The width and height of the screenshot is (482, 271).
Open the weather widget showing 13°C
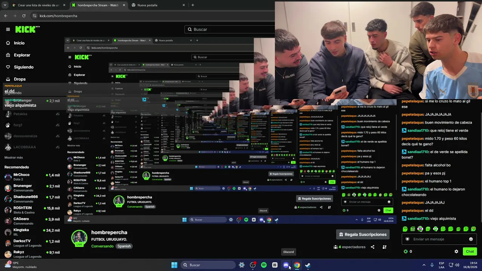(21, 265)
